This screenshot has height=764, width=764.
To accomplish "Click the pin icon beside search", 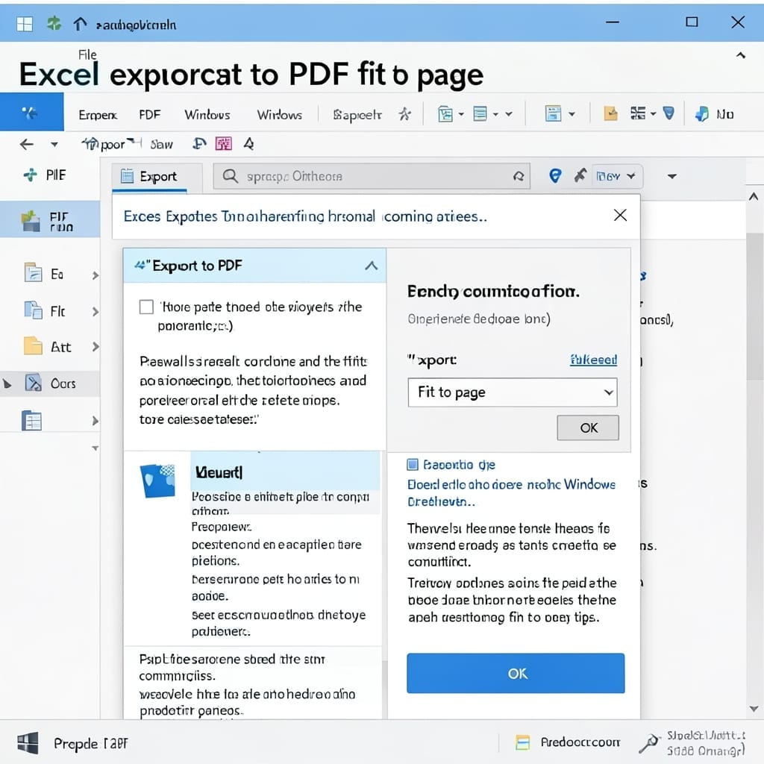I will coord(580,175).
